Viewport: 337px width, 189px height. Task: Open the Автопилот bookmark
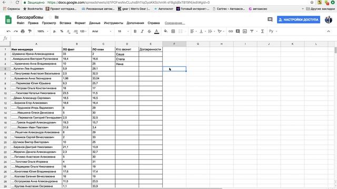coord(164,9)
